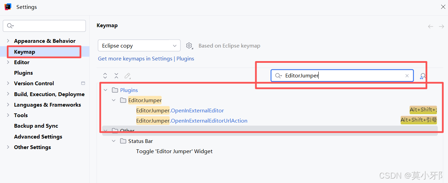448x183 pixels.
Task: Click the Collapse All toolbar icon
Action: (116, 76)
